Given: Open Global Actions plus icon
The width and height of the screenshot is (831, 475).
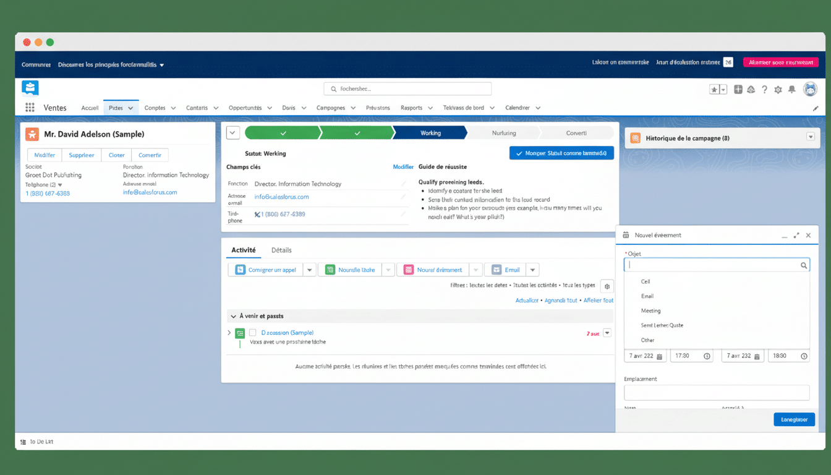Looking at the screenshot, I should tap(738, 89).
